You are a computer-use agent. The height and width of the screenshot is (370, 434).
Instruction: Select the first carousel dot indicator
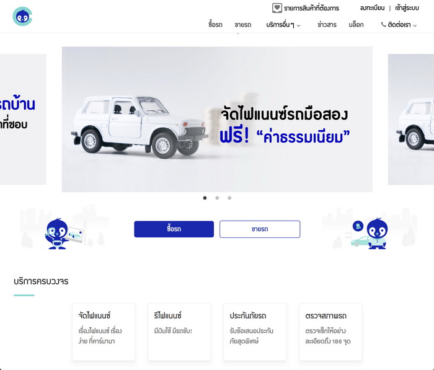pyautogui.click(x=205, y=198)
